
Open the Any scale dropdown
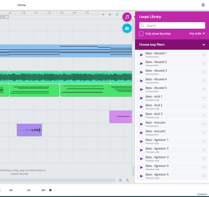pos(197,33)
